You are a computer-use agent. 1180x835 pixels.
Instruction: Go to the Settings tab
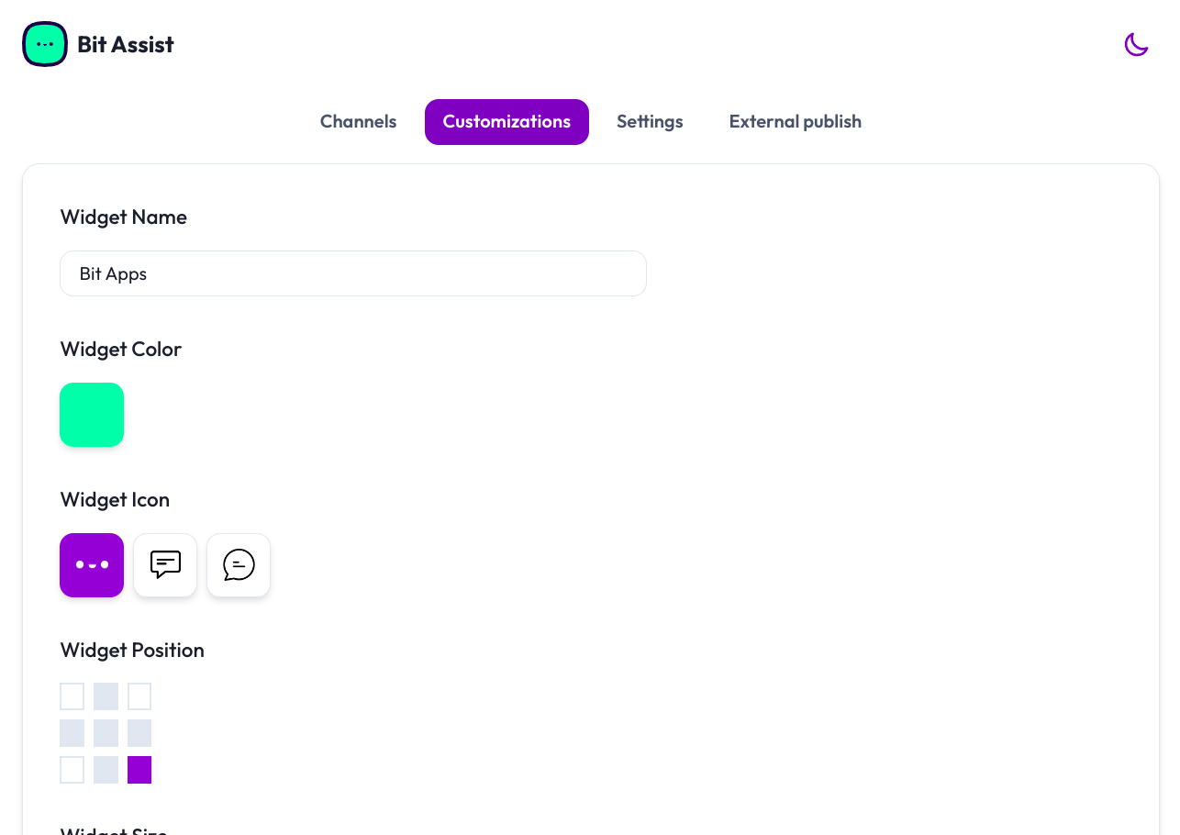(650, 122)
